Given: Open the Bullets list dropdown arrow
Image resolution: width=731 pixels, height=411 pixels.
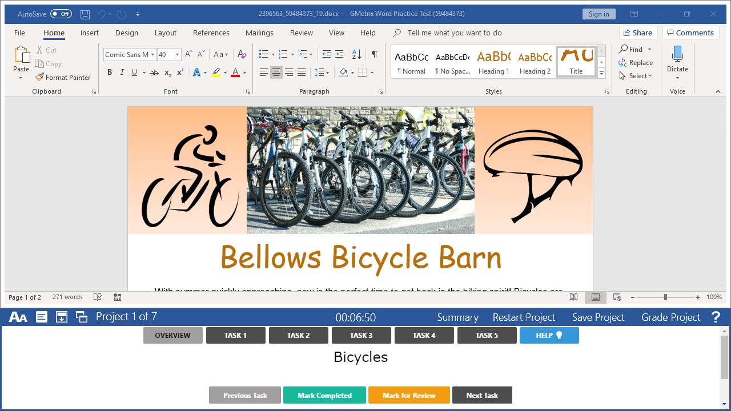Looking at the screenshot, I should [x=273, y=55].
